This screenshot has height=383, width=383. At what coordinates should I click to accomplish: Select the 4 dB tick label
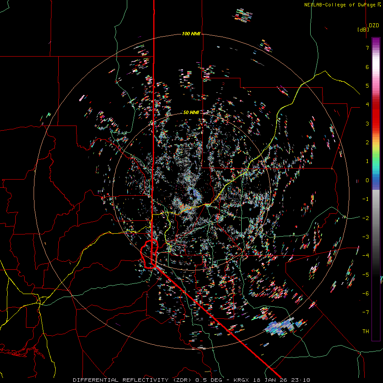(367, 105)
